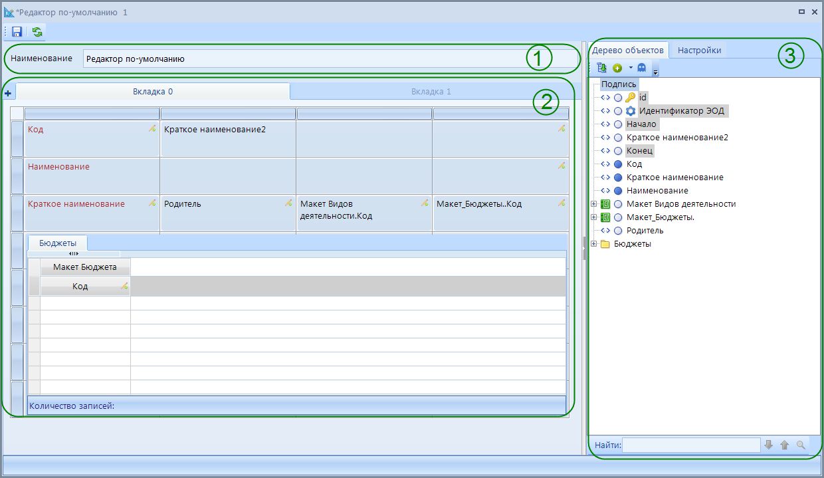
Task: Click the green plus circle in tree toolbar
Action: [x=617, y=68]
